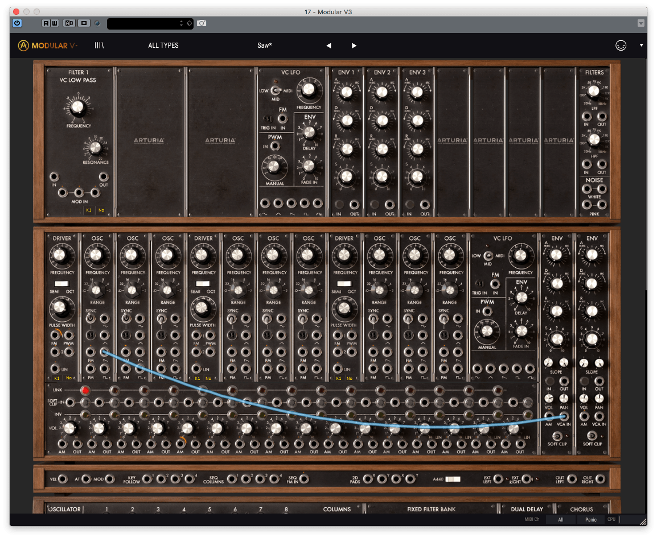Click the EXT RIGHT input jack
The height and width of the screenshot is (538, 657).
(526, 479)
